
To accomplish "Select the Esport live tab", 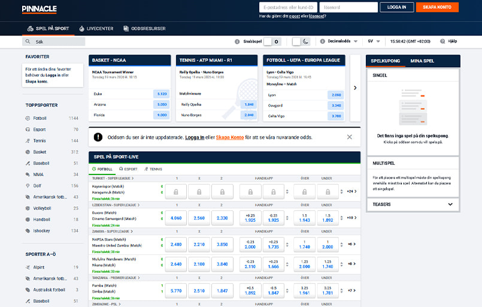I will (x=128, y=169).
